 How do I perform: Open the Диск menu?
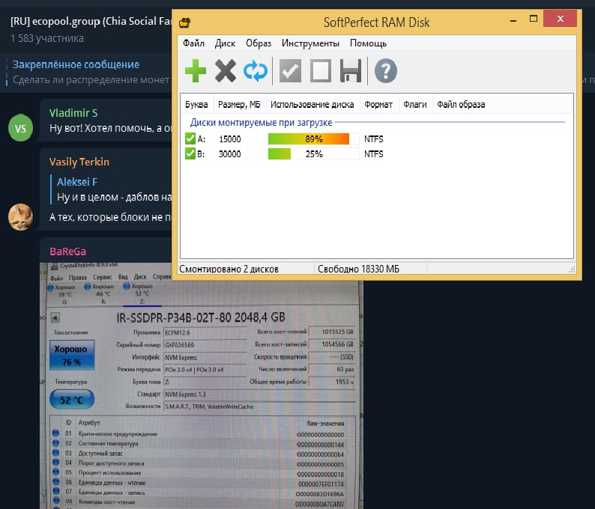click(225, 43)
